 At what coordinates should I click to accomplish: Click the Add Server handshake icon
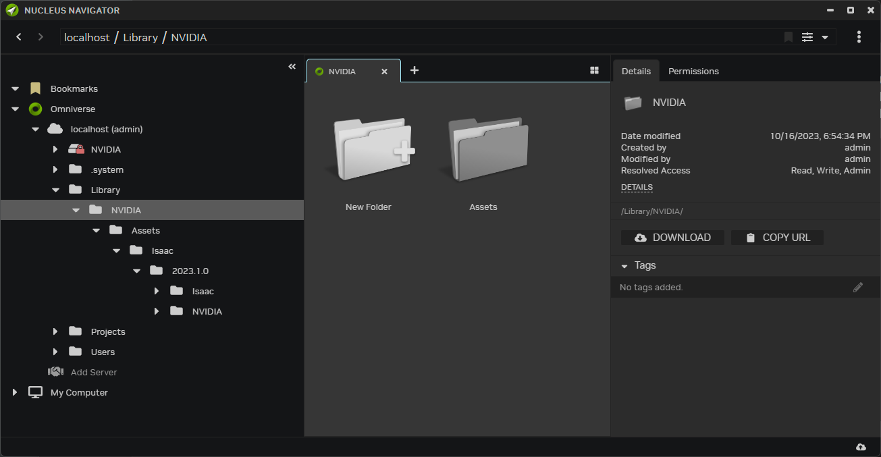pyautogui.click(x=55, y=372)
